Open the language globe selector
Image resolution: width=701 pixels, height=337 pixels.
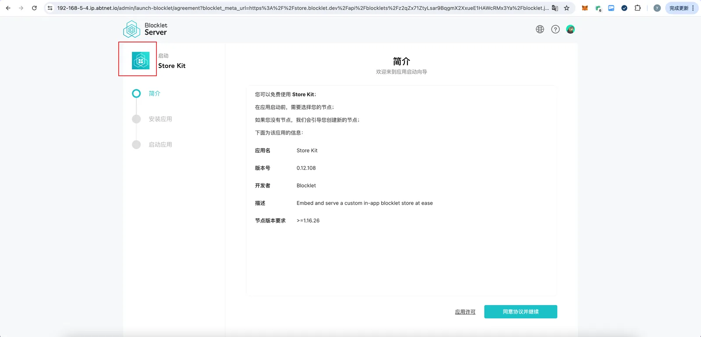(x=540, y=29)
